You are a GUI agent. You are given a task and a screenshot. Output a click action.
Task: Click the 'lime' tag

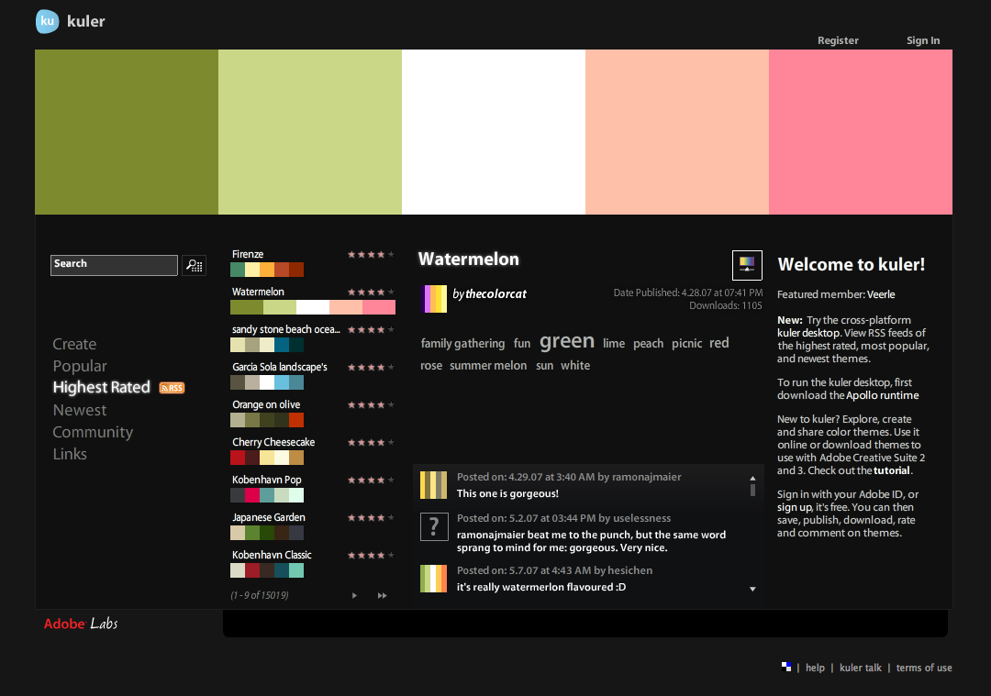[614, 344]
